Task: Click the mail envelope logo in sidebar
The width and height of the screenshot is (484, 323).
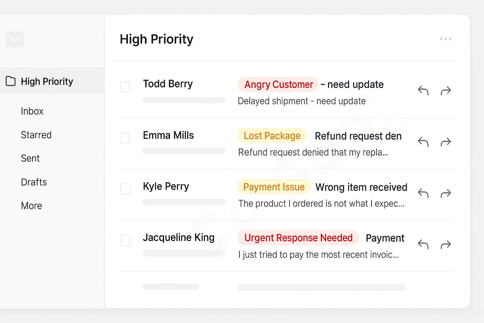Action: pos(15,39)
